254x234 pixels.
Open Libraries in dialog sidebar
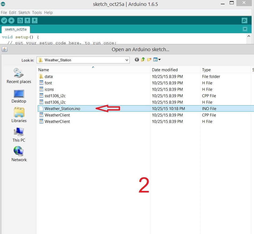(x=19, y=115)
